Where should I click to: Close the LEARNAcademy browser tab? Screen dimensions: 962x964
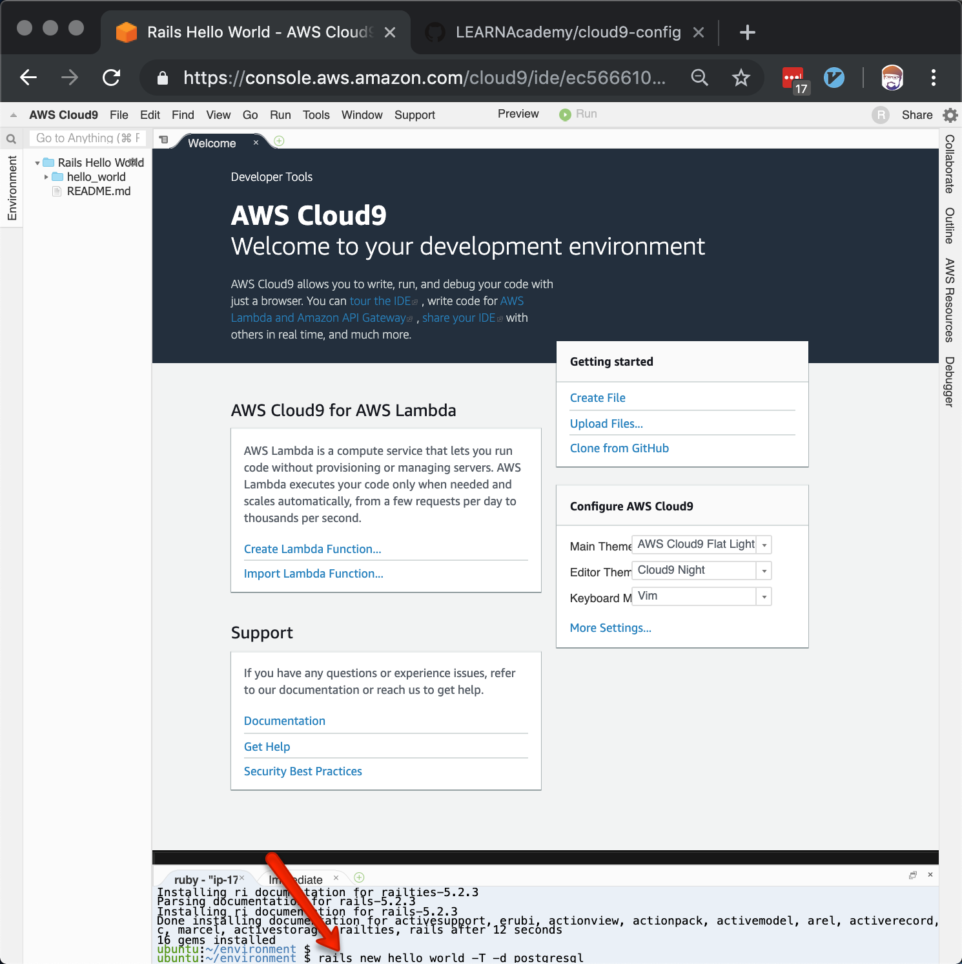[699, 32]
